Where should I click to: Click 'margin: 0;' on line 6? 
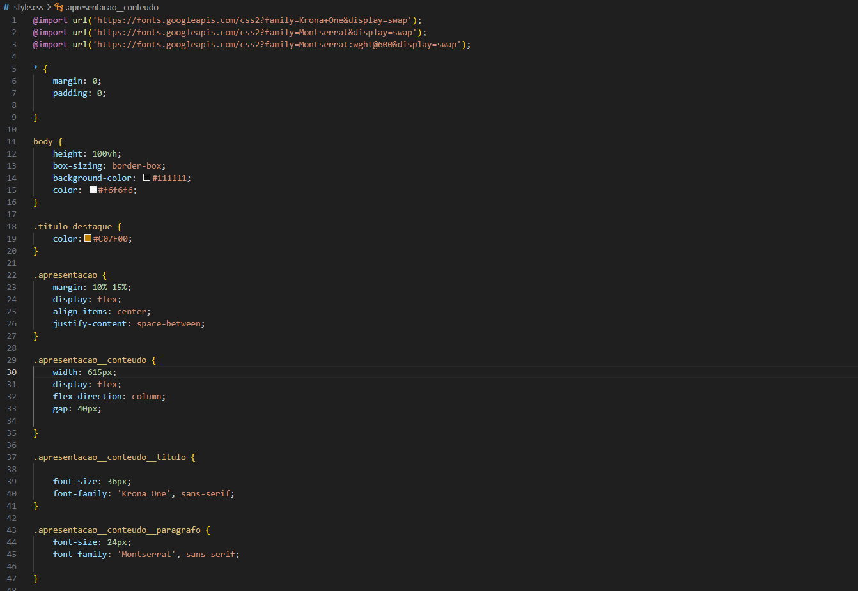pyautogui.click(x=77, y=81)
